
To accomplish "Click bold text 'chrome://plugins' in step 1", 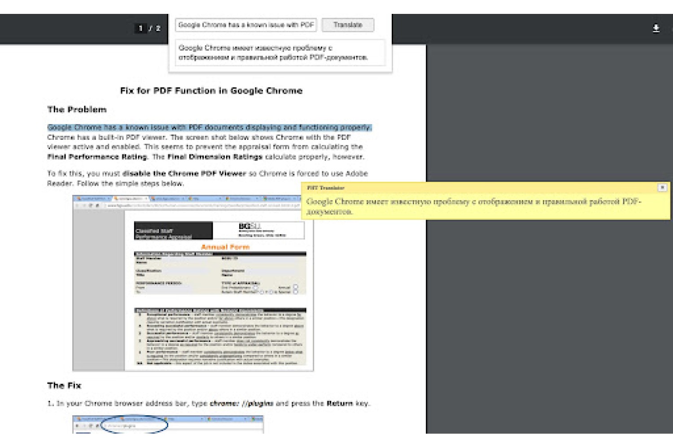I will point(242,403).
